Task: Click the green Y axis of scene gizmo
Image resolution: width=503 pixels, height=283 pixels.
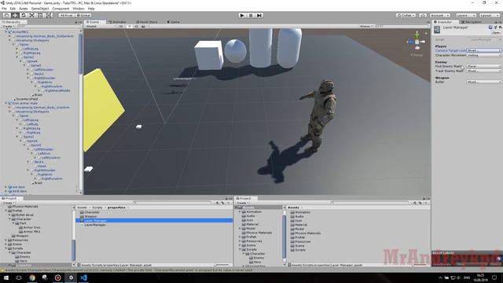Action: (x=417, y=35)
